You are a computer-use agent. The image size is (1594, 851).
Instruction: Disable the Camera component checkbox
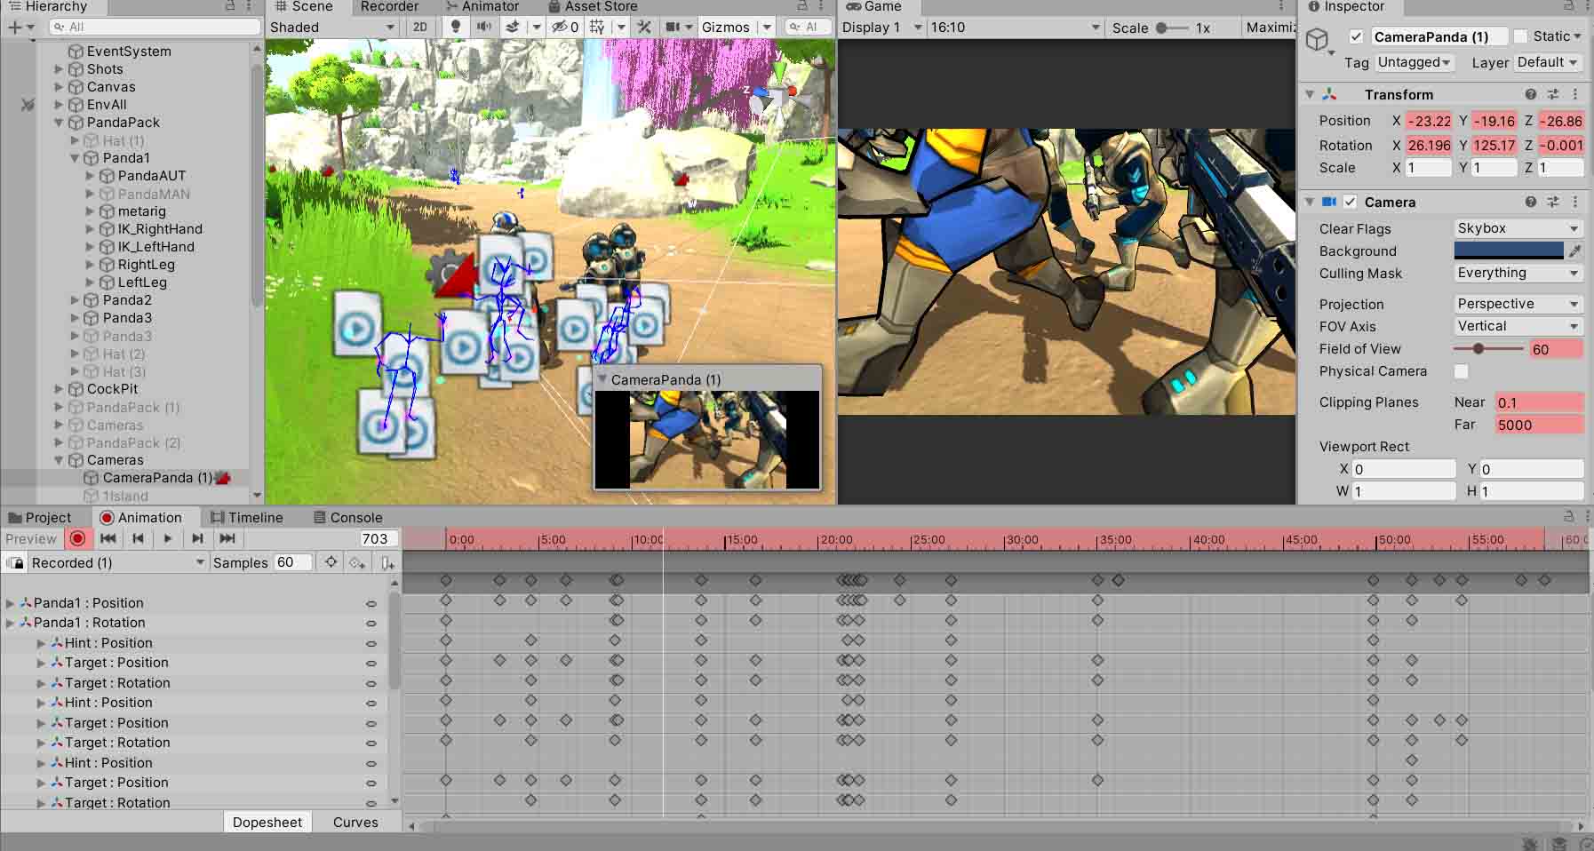[1351, 202]
